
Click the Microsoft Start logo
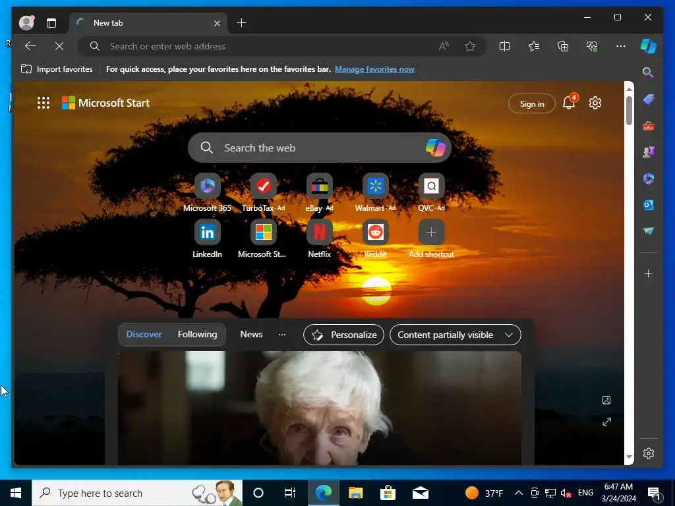pos(106,103)
